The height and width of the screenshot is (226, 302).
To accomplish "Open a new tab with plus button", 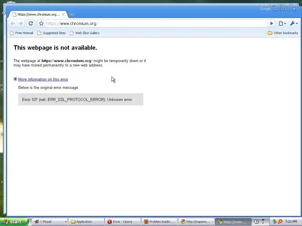I will pyautogui.click(x=72, y=14).
